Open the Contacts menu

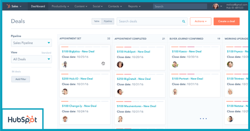[115, 6]
